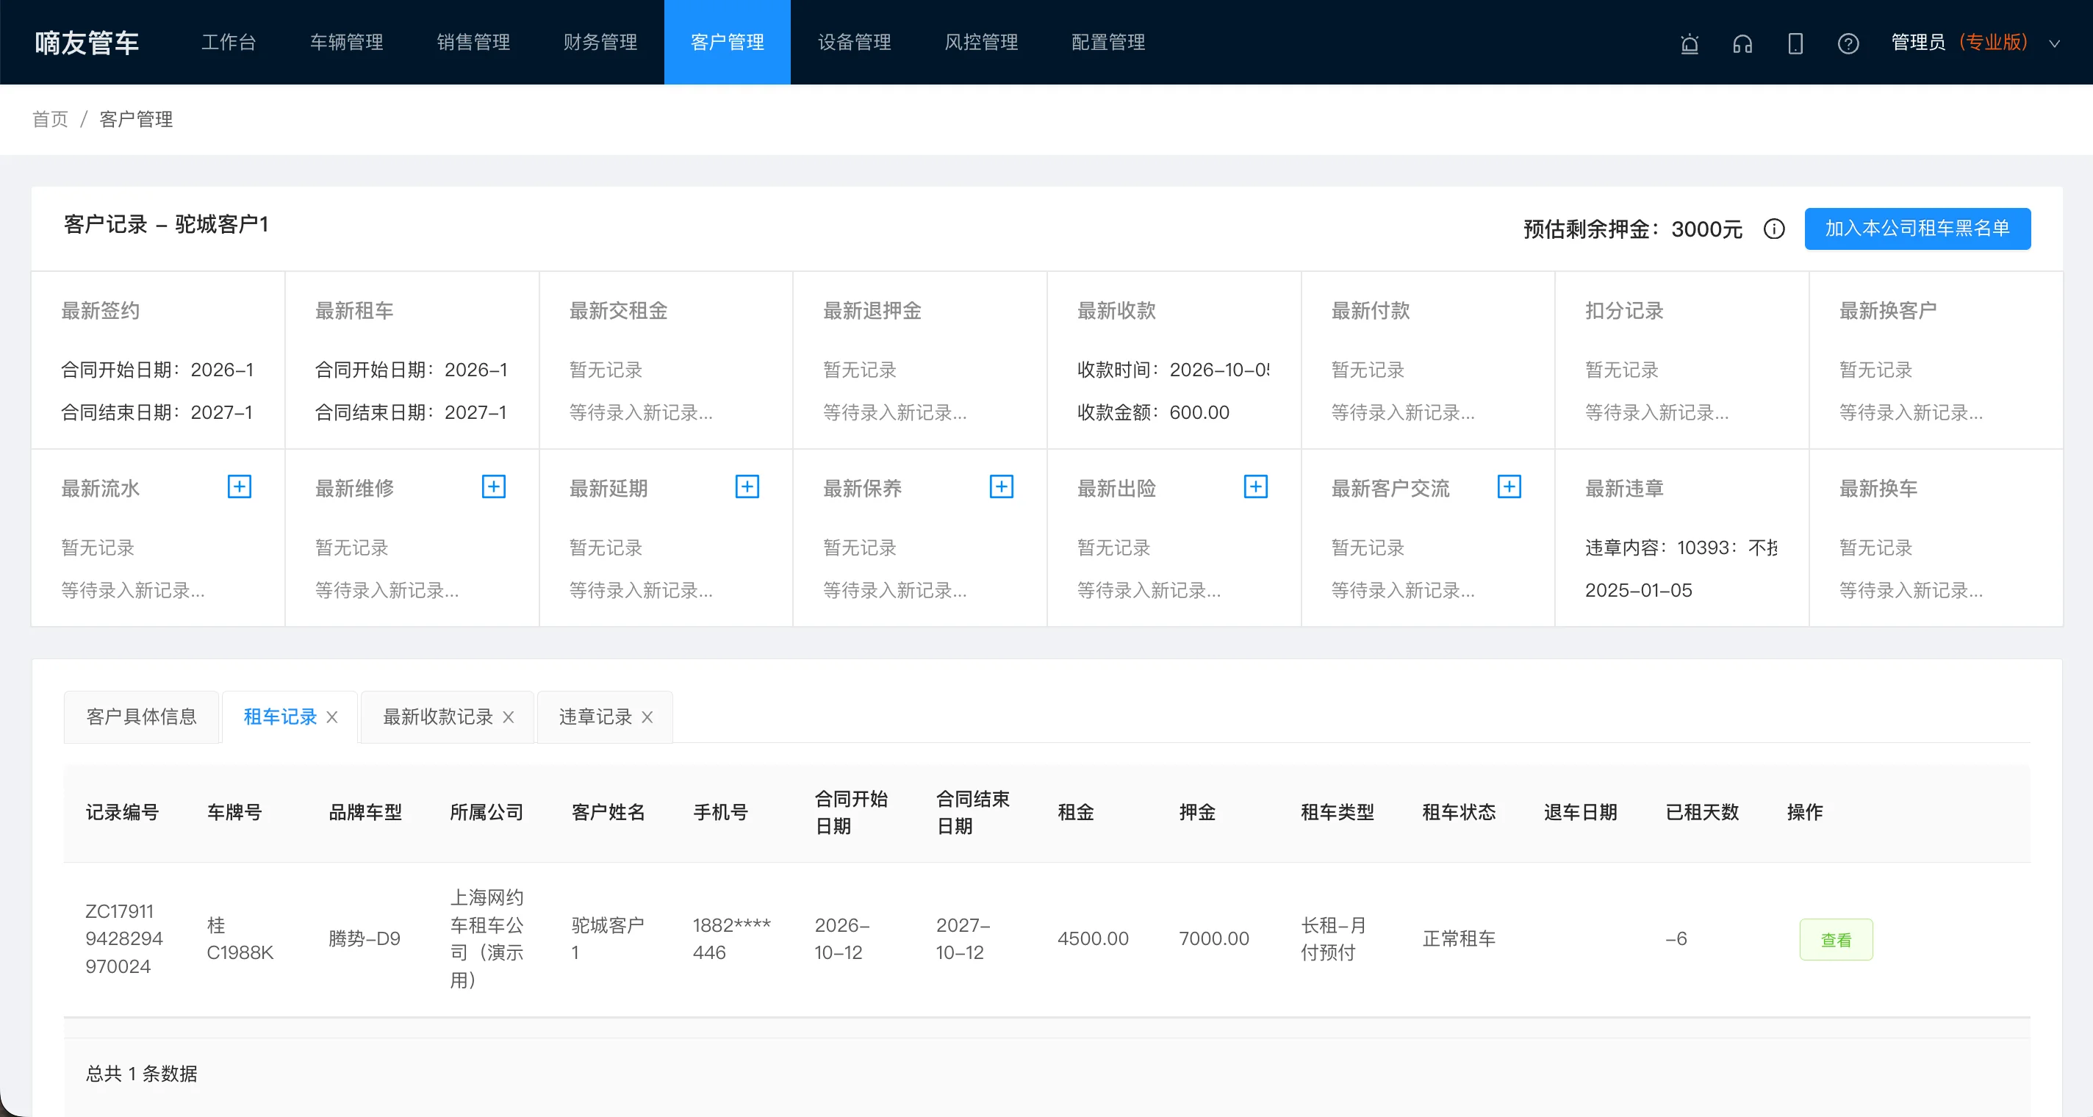
Task: Click 查看 for record ZC179119428294970024
Action: point(1836,940)
